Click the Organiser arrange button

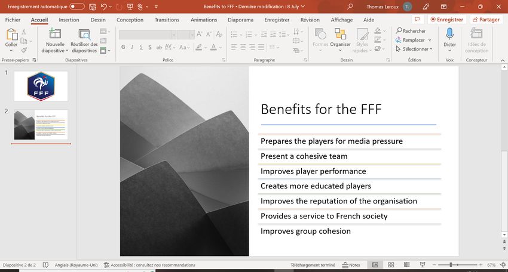340,40
